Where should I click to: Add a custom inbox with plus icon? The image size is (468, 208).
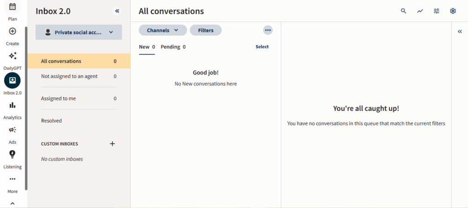click(112, 144)
